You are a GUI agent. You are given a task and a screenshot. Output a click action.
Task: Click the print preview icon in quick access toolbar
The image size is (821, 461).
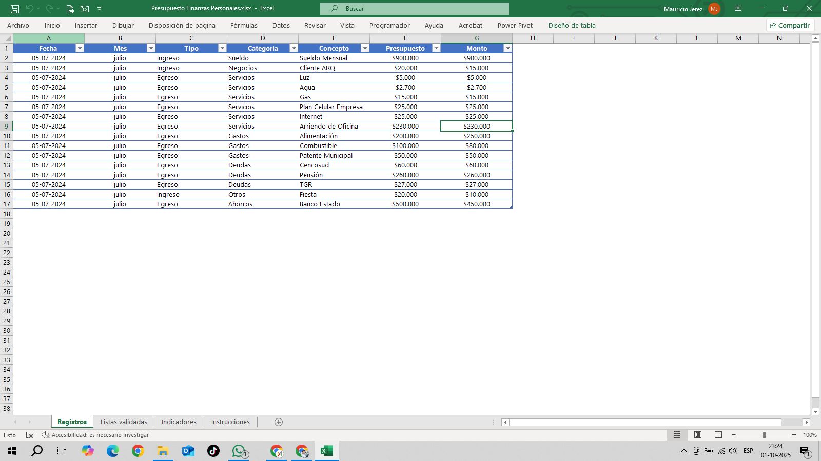tap(70, 9)
